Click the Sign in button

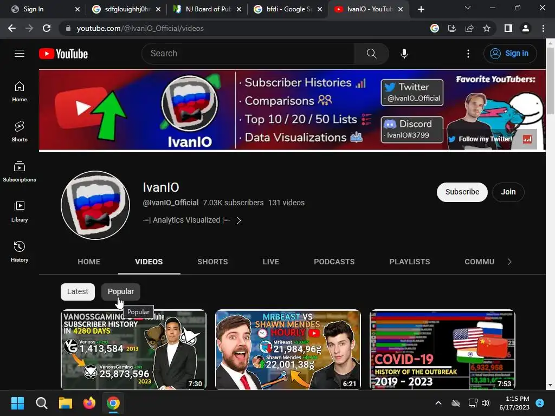(510, 54)
